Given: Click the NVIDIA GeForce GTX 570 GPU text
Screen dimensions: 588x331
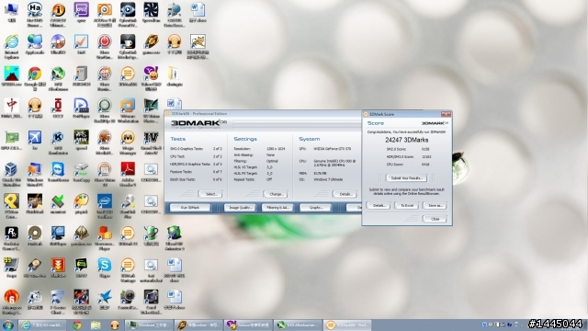Looking at the screenshot, I should pos(333,149).
